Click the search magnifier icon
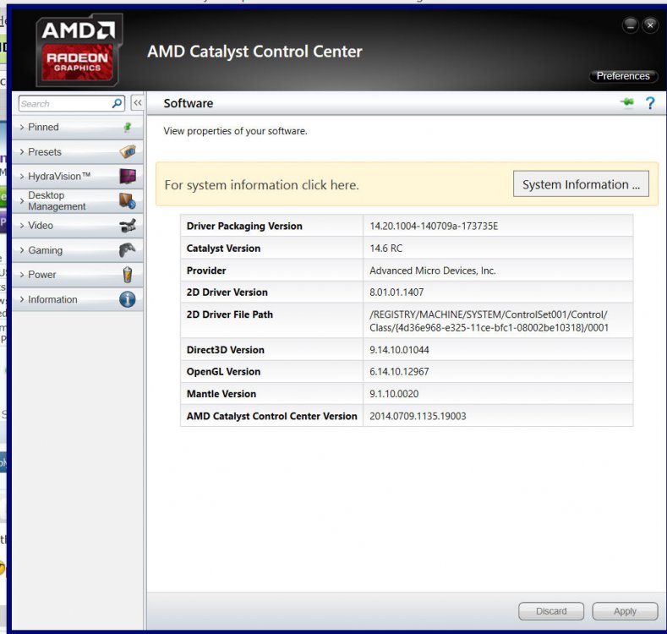The width and height of the screenshot is (667, 634). [x=117, y=103]
